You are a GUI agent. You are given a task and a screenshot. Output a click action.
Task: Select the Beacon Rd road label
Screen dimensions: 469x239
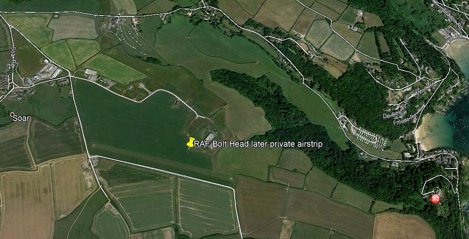(x=450, y=16)
